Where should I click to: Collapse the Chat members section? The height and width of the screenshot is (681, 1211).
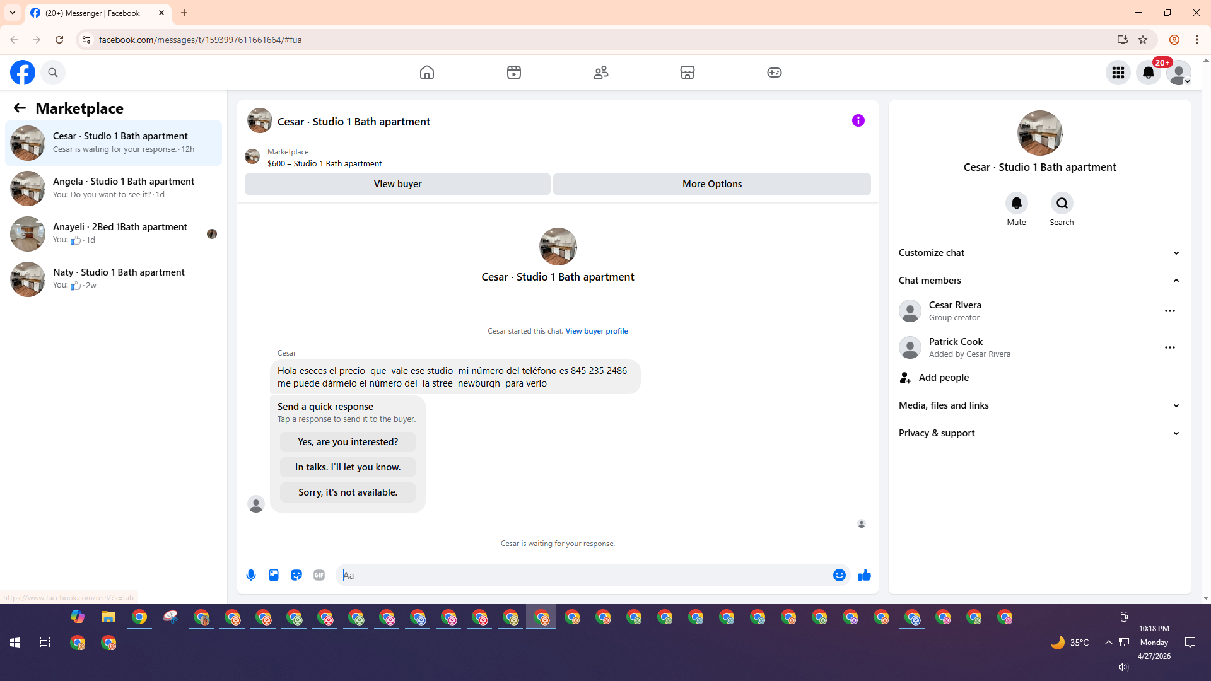pyautogui.click(x=1039, y=281)
